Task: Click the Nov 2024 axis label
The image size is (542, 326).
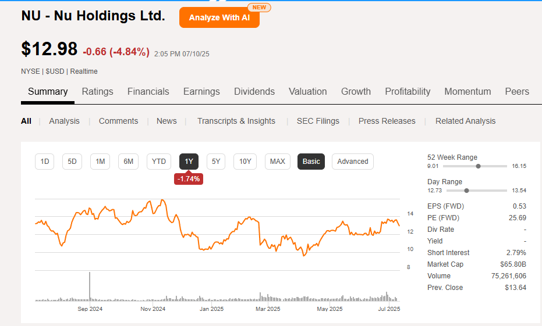Action: click(x=153, y=309)
